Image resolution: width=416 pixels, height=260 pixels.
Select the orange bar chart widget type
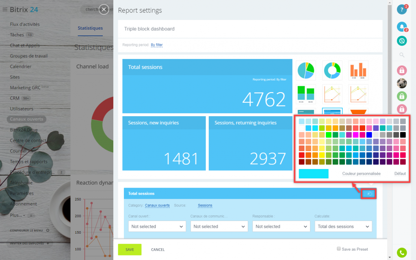[358, 70]
